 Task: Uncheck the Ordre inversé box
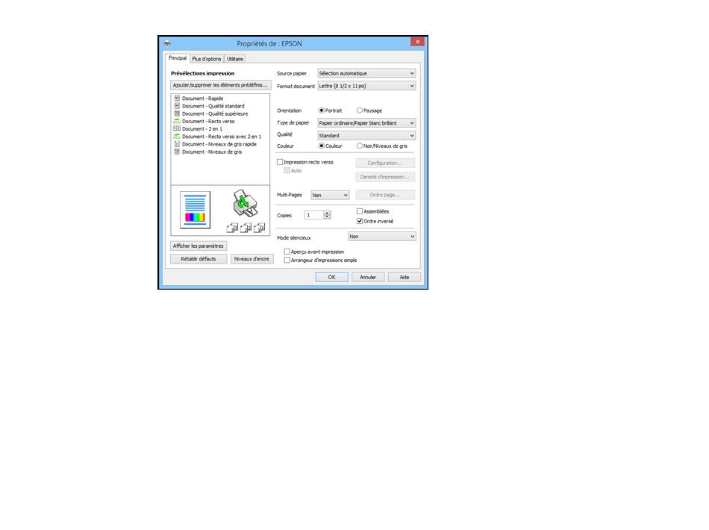(360, 221)
